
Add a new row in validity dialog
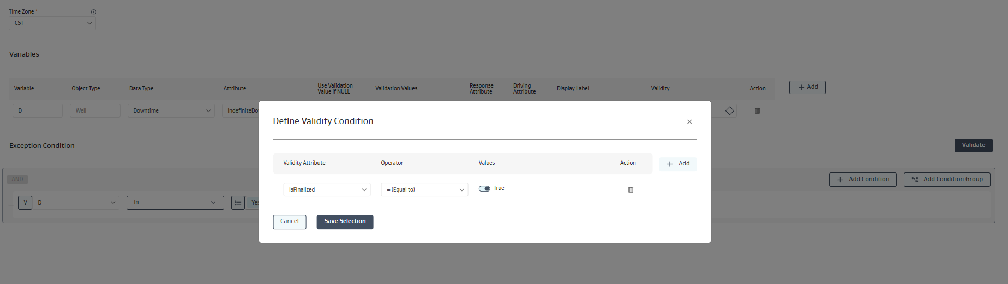(677, 164)
